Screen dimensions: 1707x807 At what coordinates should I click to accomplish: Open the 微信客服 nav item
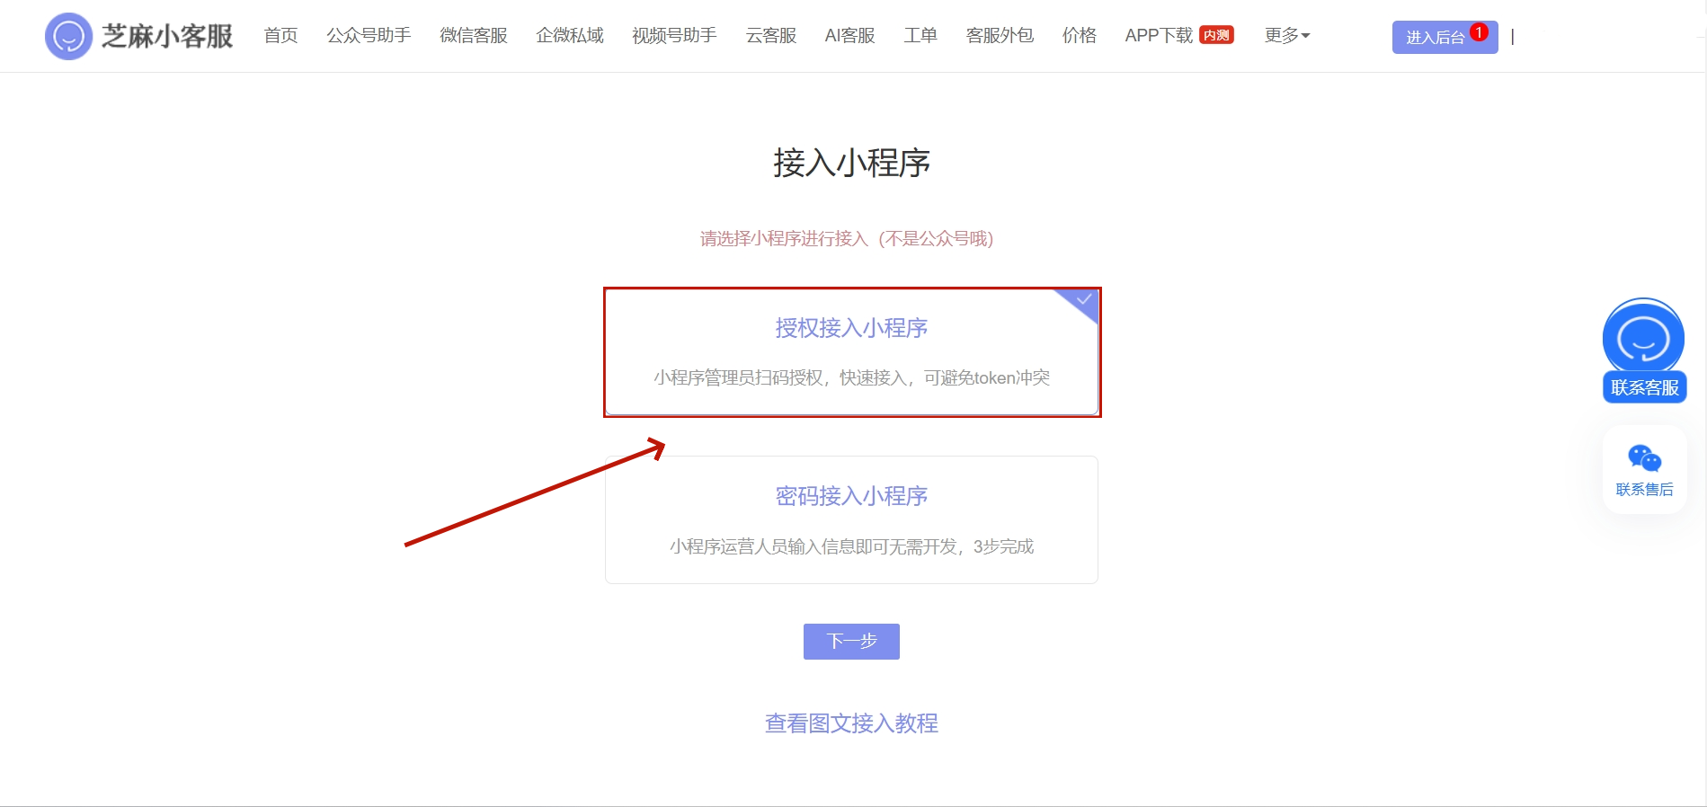[x=474, y=35]
